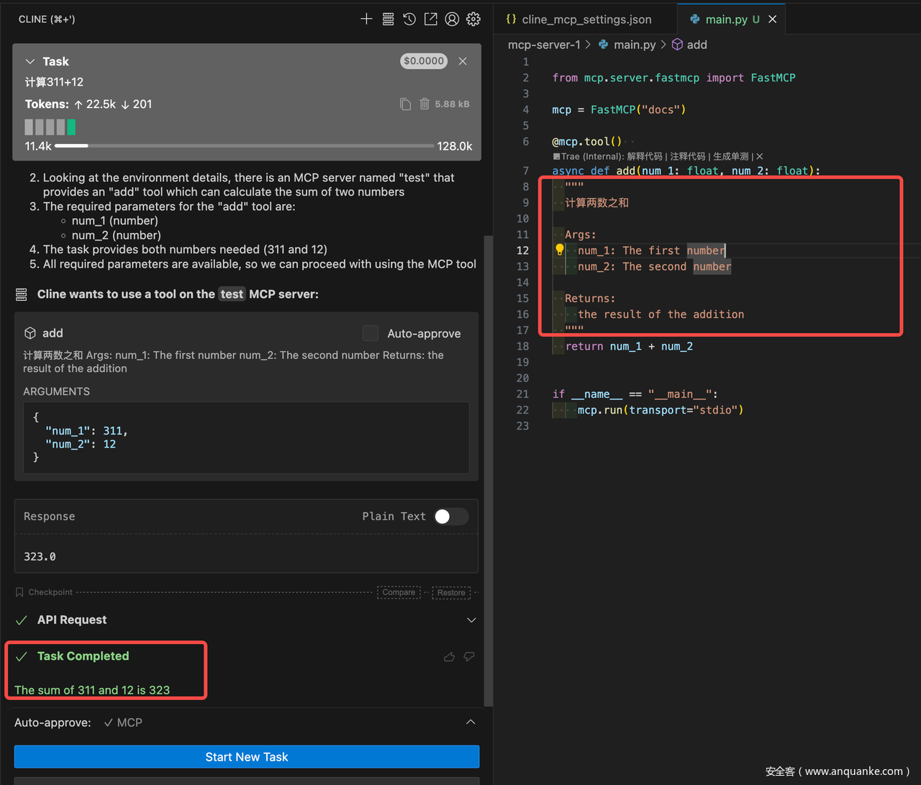Image resolution: width=921 pixels, height=785 pixels.
Task: Open the task history clock icon
Action: point(409,19)
